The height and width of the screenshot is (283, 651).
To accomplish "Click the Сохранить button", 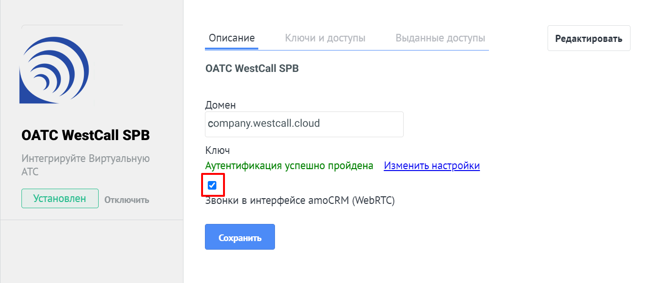I will tap(240, 237).
